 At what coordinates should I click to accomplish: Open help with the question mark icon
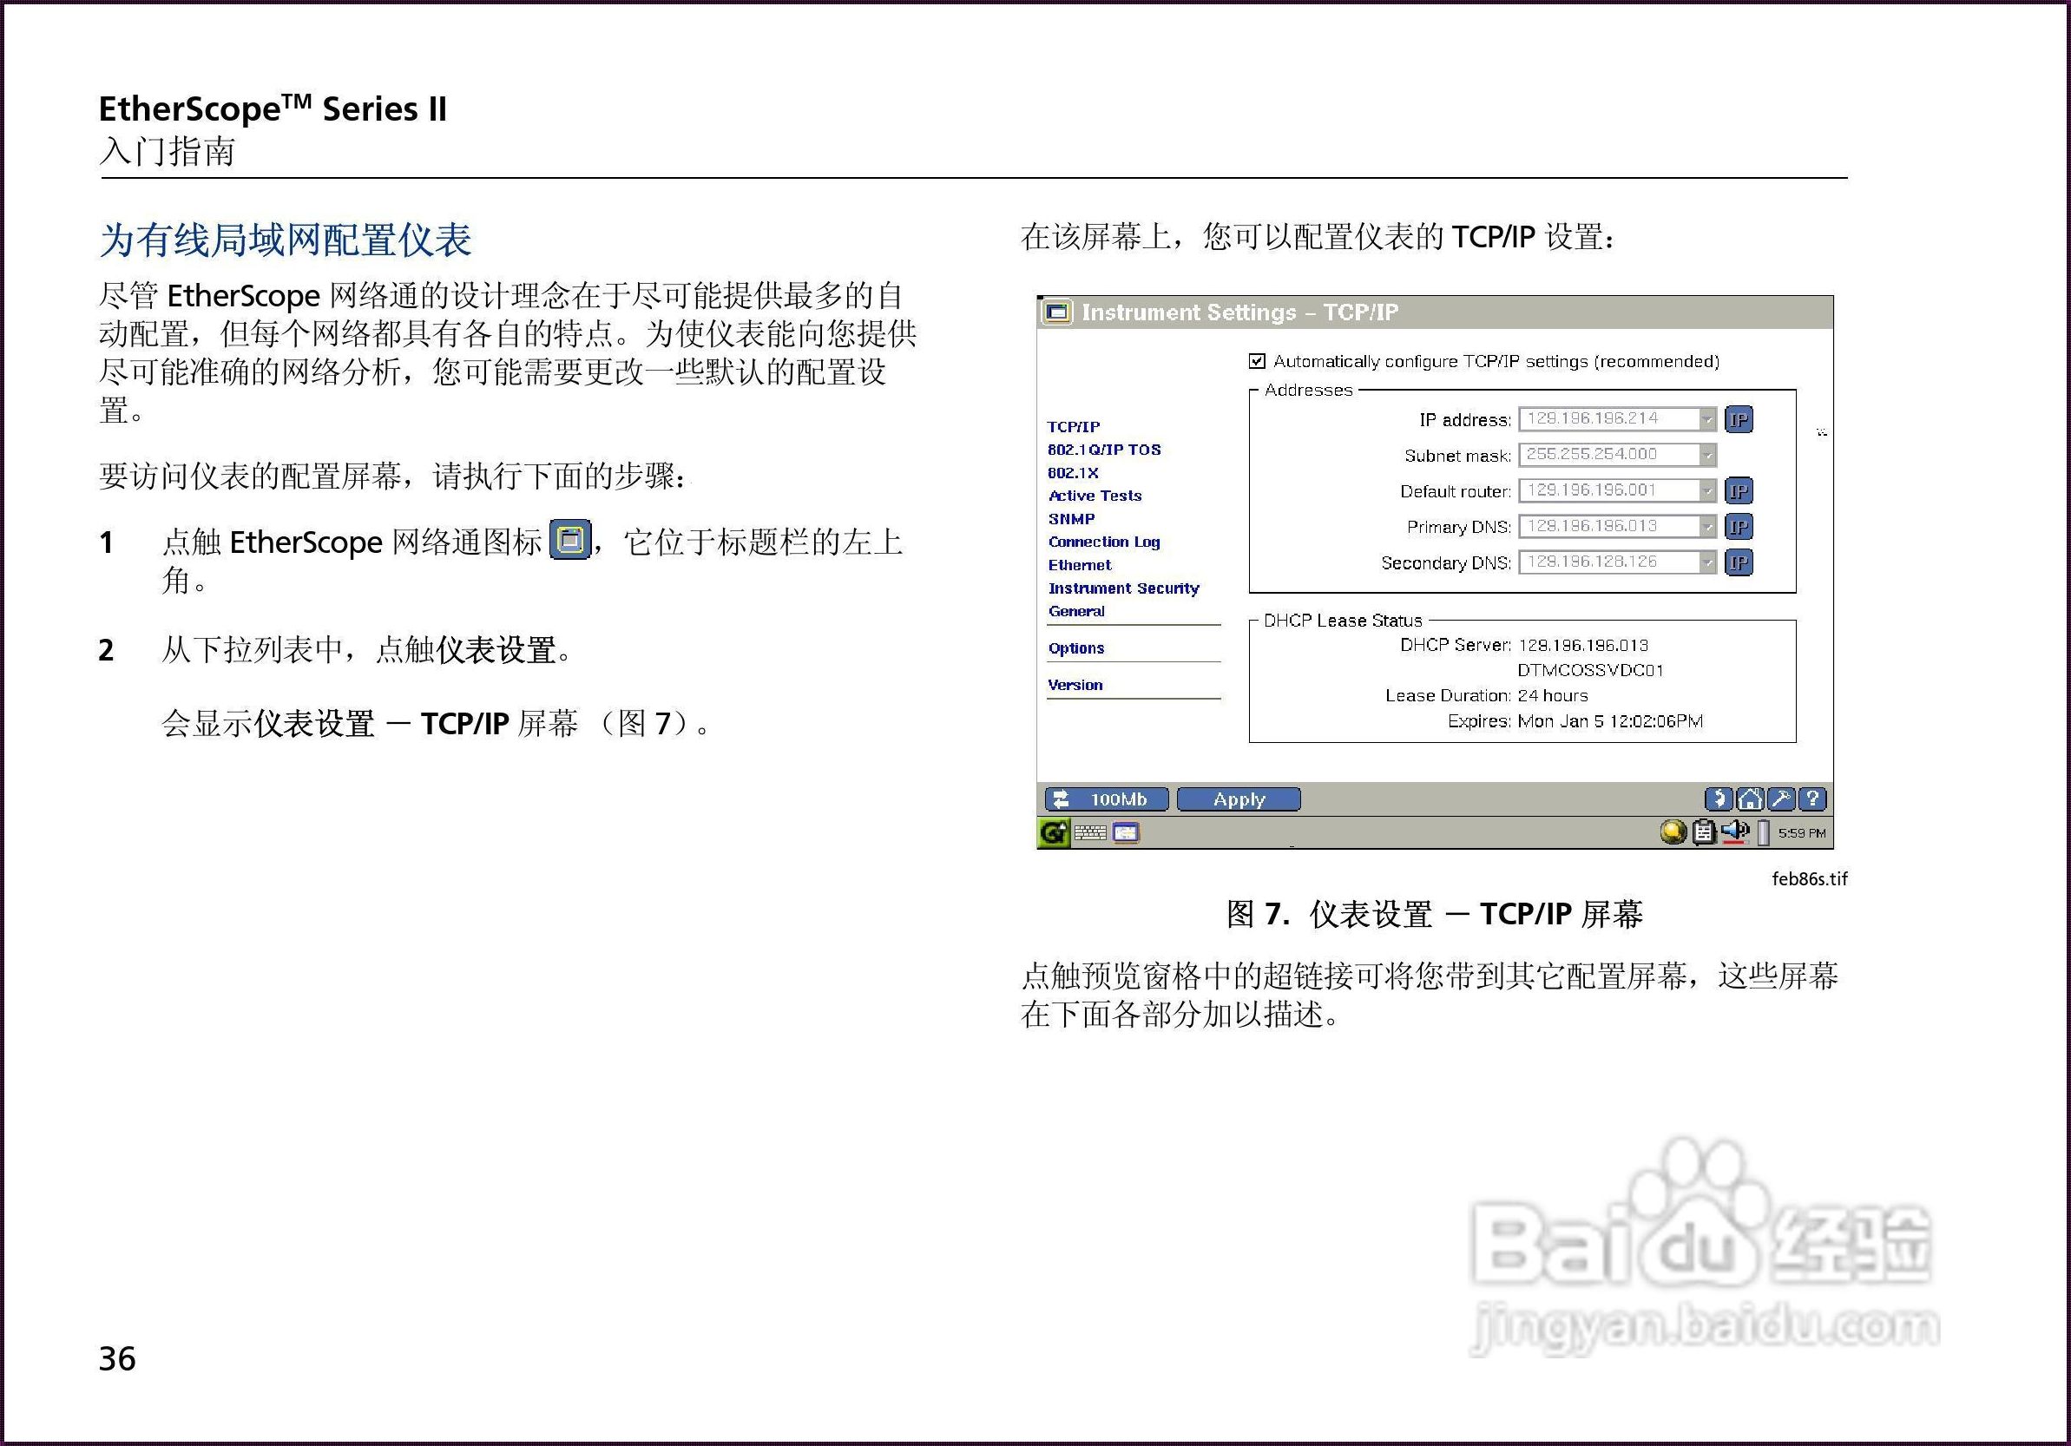(1812, 799)
